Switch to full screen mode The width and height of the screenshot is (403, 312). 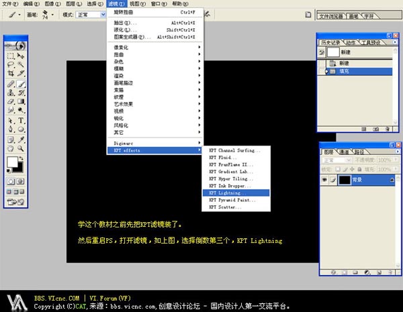[x=22, y=192]
